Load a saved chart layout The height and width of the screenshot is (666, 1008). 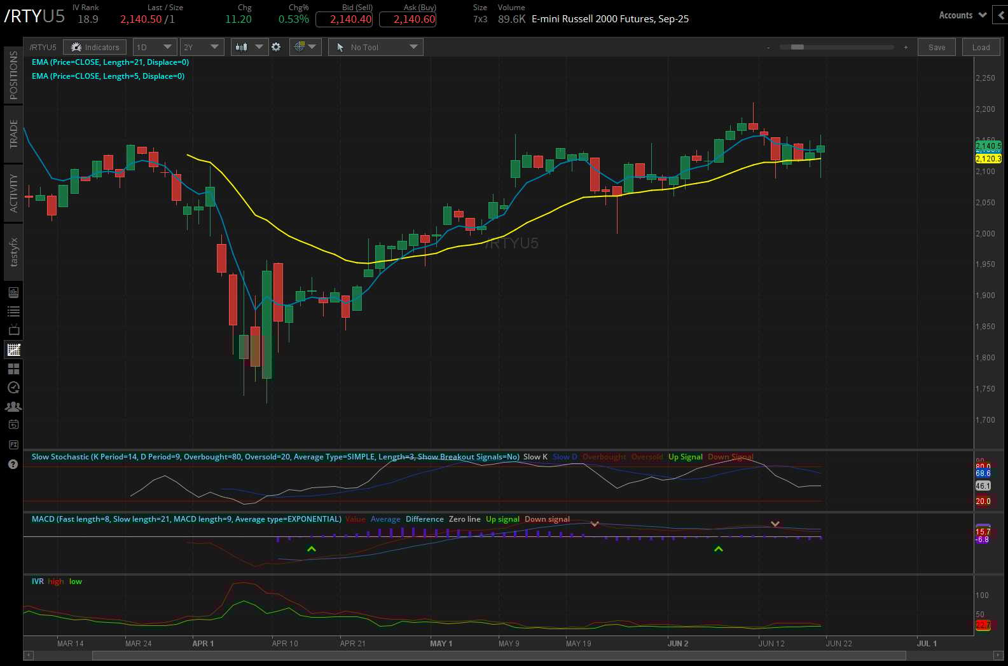pyautogui.click(x=981, y=47)
